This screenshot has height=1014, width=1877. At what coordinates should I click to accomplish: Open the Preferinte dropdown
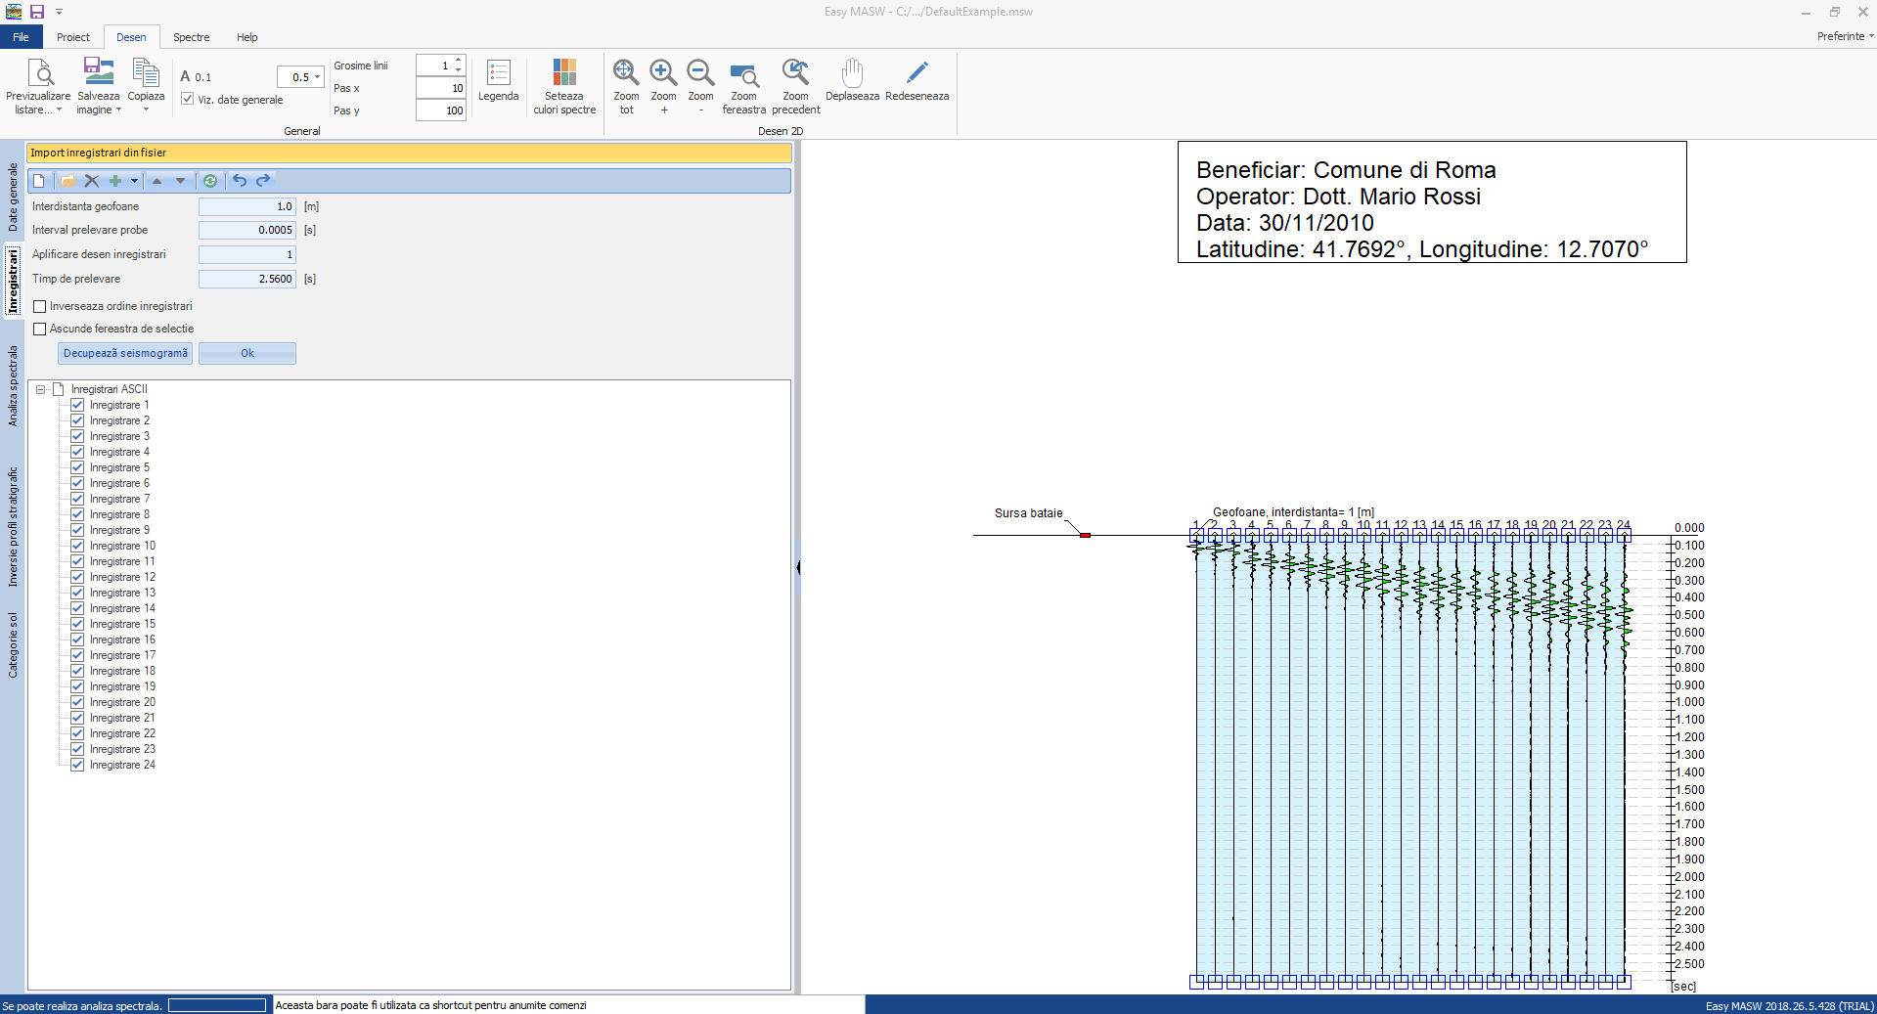coord(1845,36)
